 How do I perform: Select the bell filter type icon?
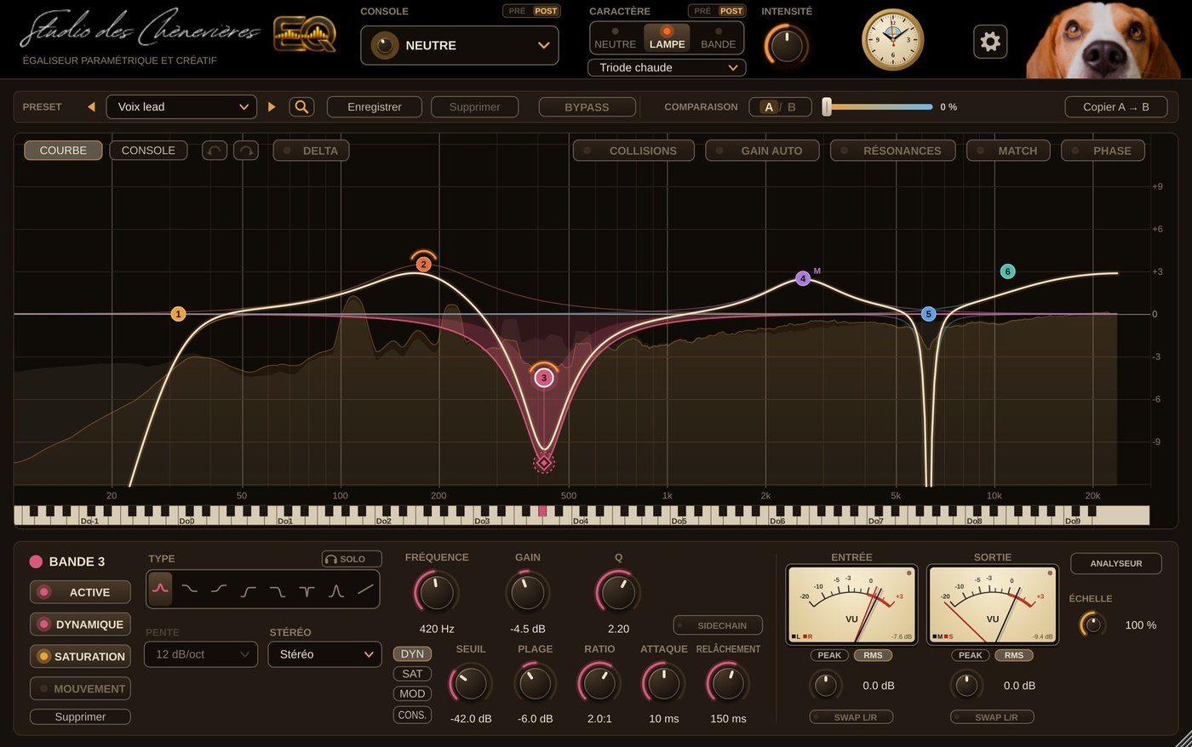160,589
